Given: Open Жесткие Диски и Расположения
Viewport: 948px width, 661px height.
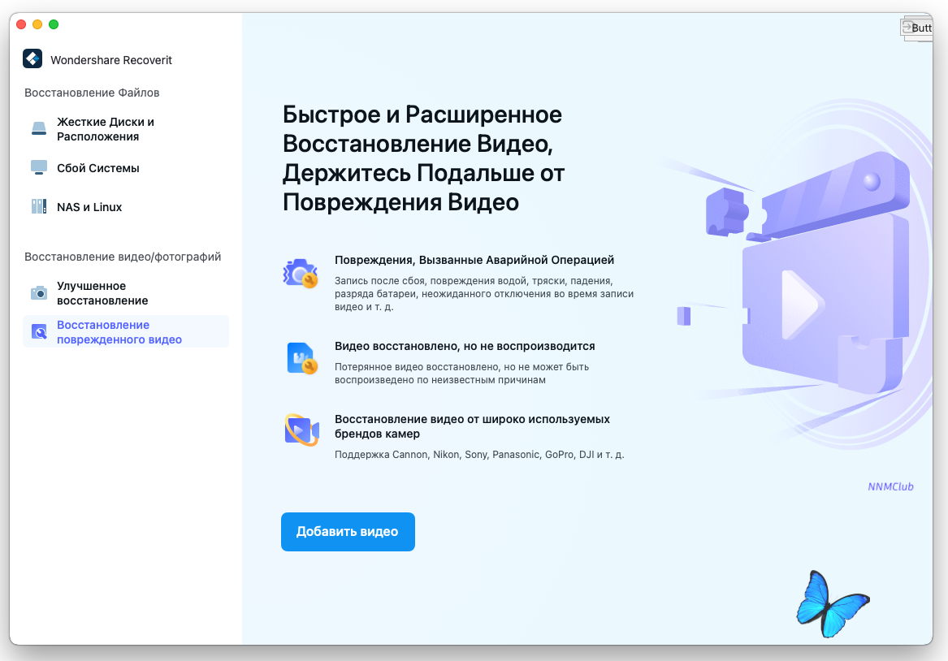Looking at the screenshot, I should 126,128.
